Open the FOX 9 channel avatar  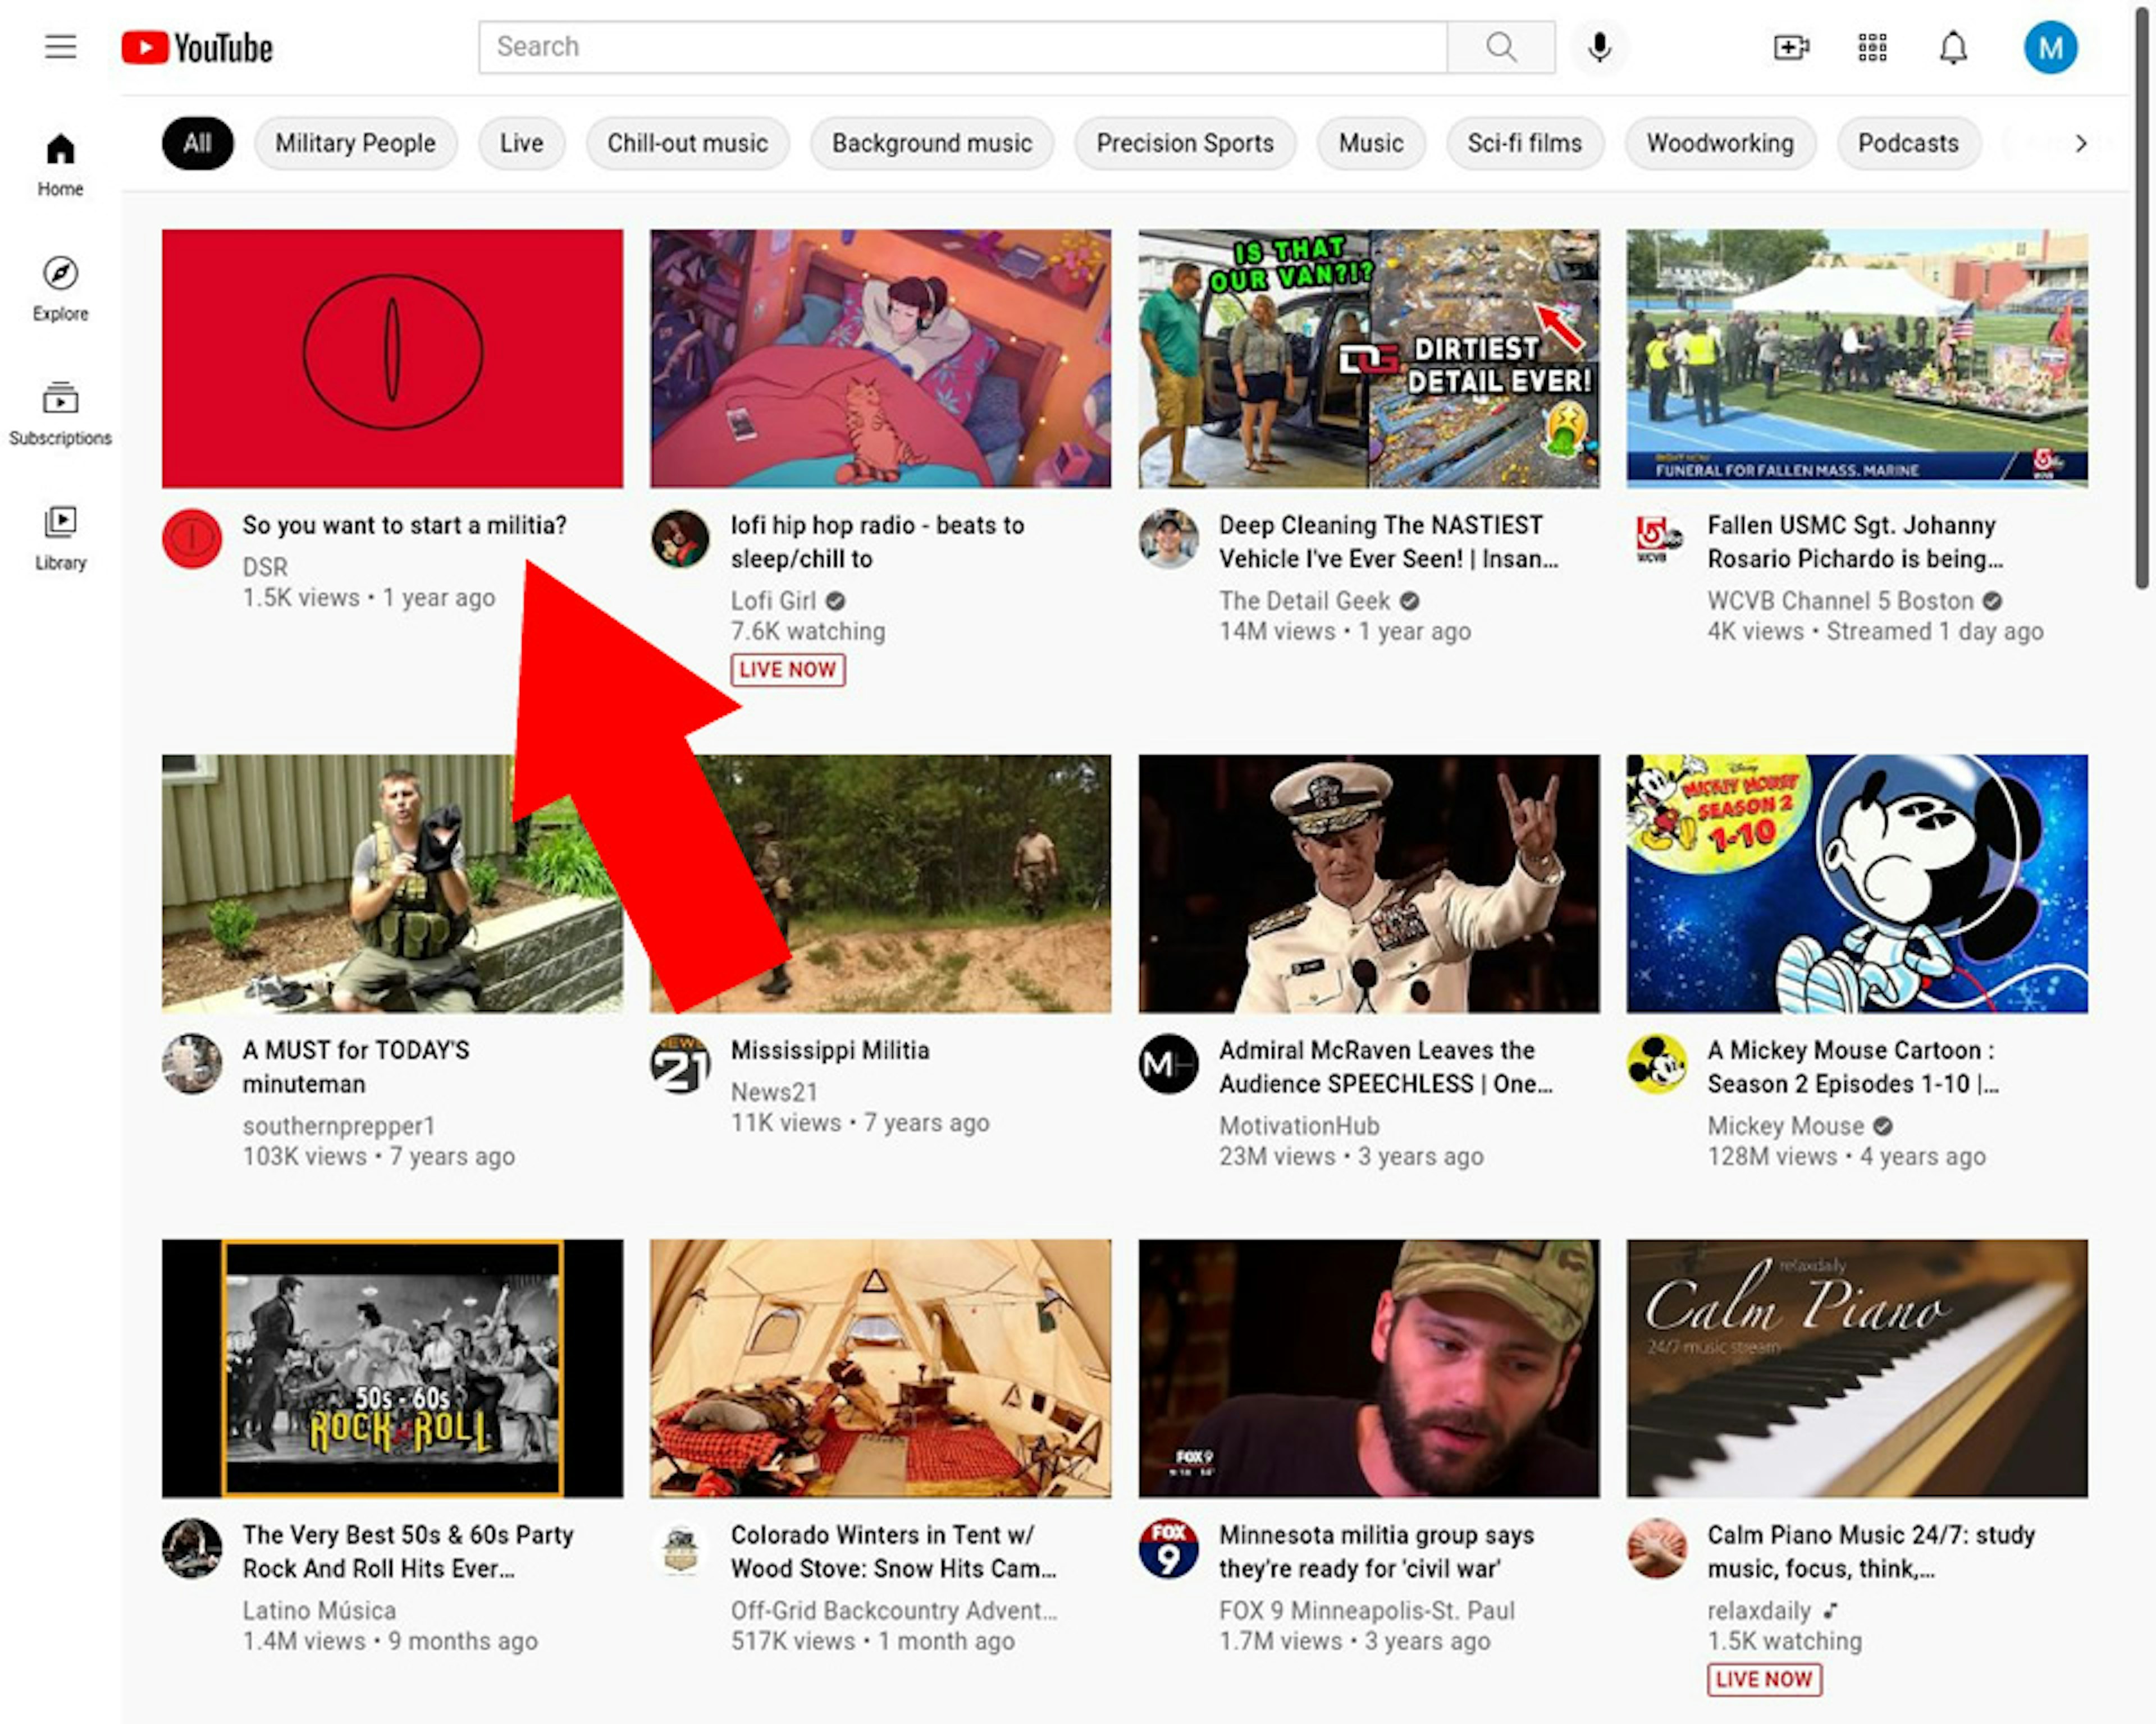pyautogui.click(x=1168, y=1548)
